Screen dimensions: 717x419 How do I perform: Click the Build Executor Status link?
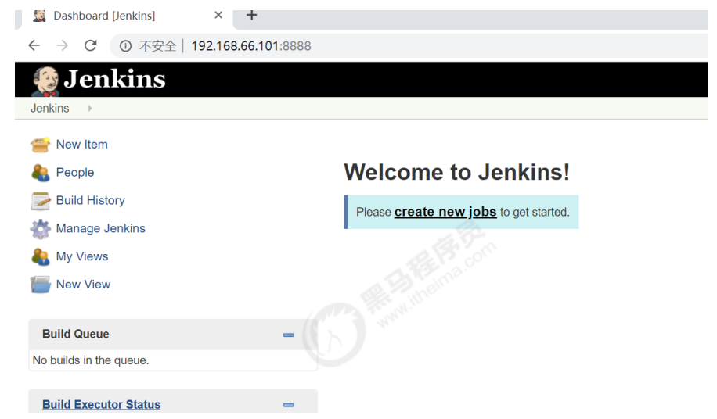tap(102, 405)
